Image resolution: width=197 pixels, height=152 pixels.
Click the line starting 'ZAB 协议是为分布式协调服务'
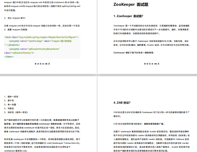[152, 112]
